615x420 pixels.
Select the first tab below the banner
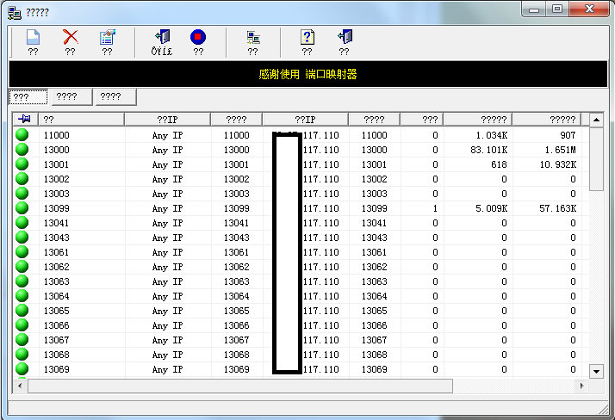coord(28,96)
